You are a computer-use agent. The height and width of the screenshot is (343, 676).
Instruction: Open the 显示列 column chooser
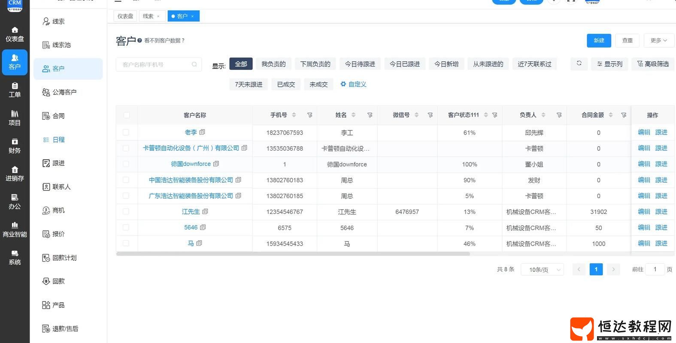tap(609, 64)
